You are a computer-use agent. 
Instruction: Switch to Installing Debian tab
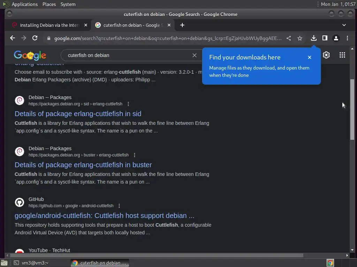click(x=49, y=25)
